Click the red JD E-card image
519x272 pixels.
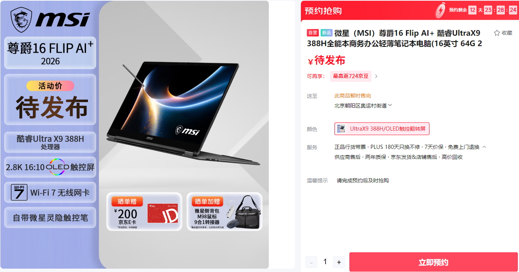point(163,213)
